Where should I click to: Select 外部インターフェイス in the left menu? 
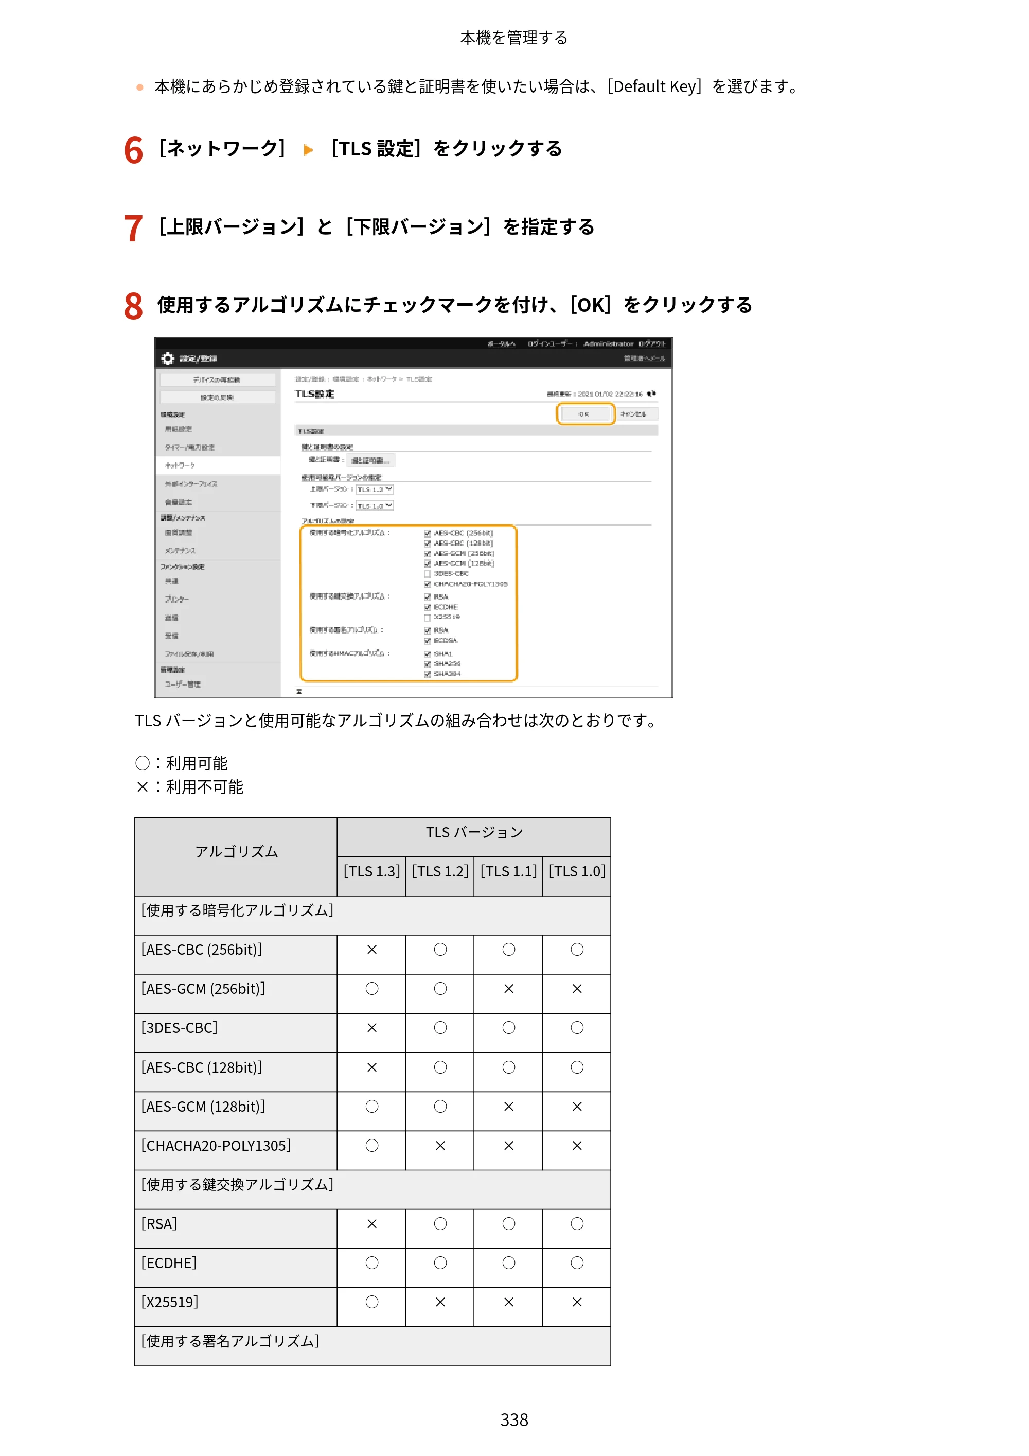[x=190, y=484]
